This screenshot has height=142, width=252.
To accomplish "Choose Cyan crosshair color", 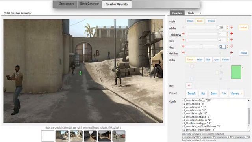I will click(x=216, y=60).
